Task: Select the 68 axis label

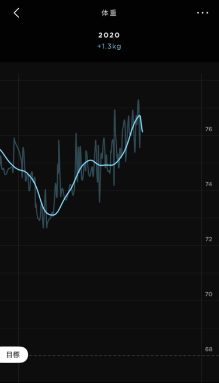Action: point(208,349)
